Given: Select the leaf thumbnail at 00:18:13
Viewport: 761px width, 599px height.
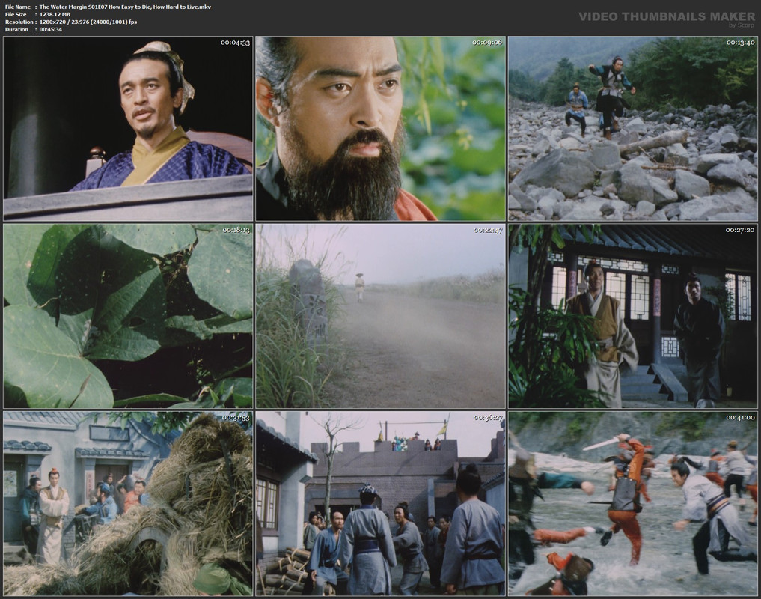Looking at the screenshot, I should [x=128, y=316].
